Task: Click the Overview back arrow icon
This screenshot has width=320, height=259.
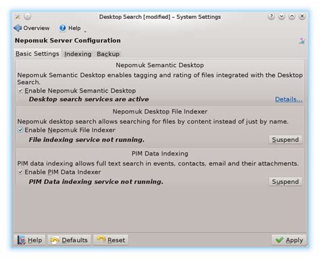Action: [18, 28]
